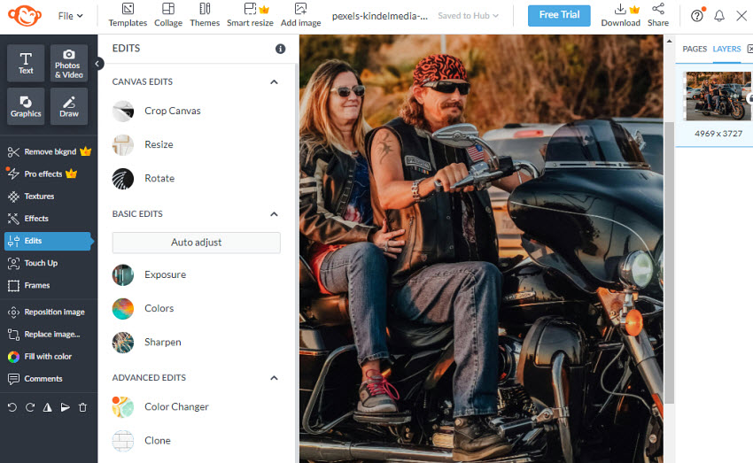Open the File menu
753x463 pixels.
click(x=70, y=16)
